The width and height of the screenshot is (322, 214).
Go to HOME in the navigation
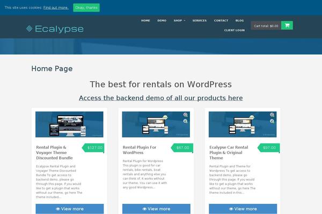click(145, 20)
